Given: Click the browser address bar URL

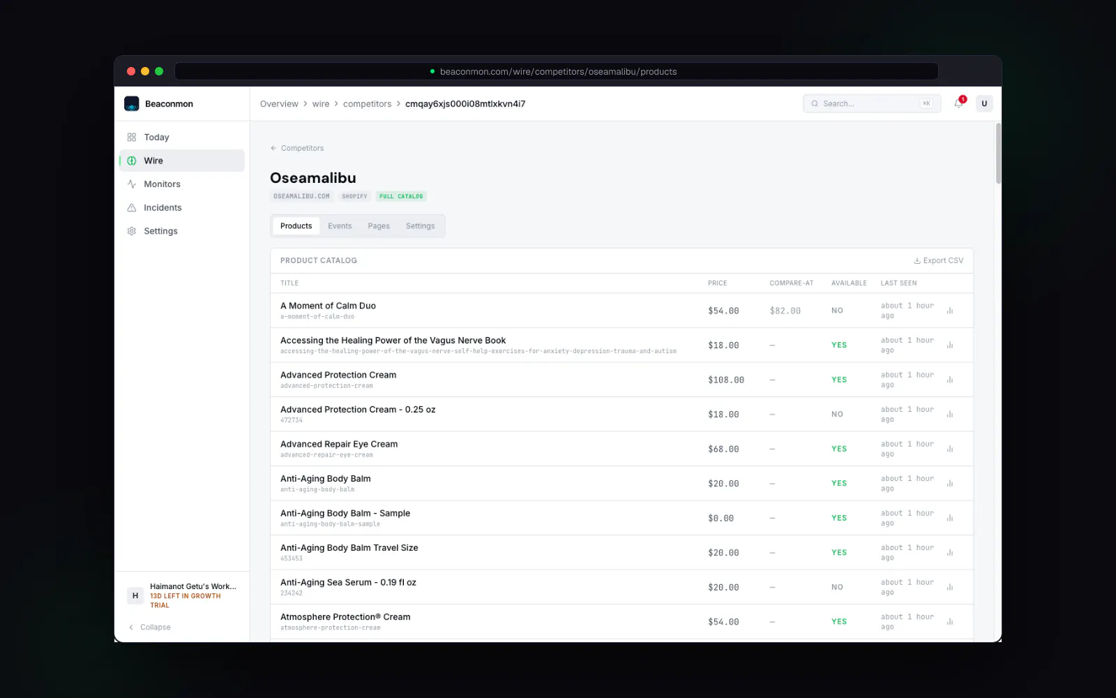Looking at the screenshot, I should point(558,72).
